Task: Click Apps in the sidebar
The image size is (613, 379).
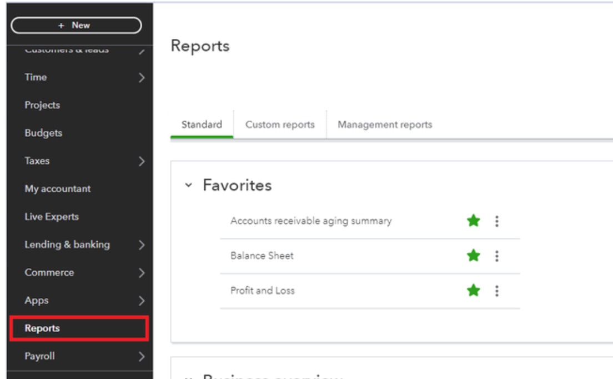Action: tap(37, 301)
